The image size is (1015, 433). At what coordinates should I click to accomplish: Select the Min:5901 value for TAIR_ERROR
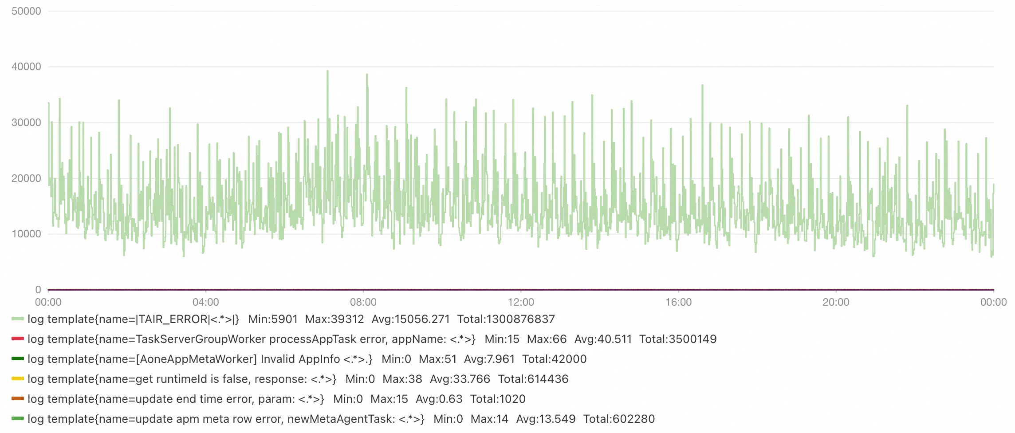pos(273,319)
